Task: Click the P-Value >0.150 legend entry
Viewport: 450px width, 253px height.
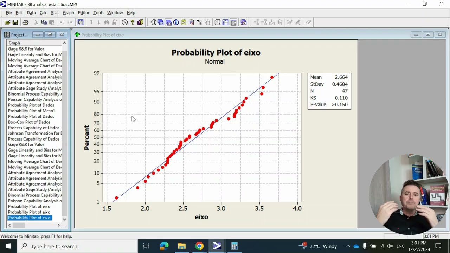Action: click(329, 105)
